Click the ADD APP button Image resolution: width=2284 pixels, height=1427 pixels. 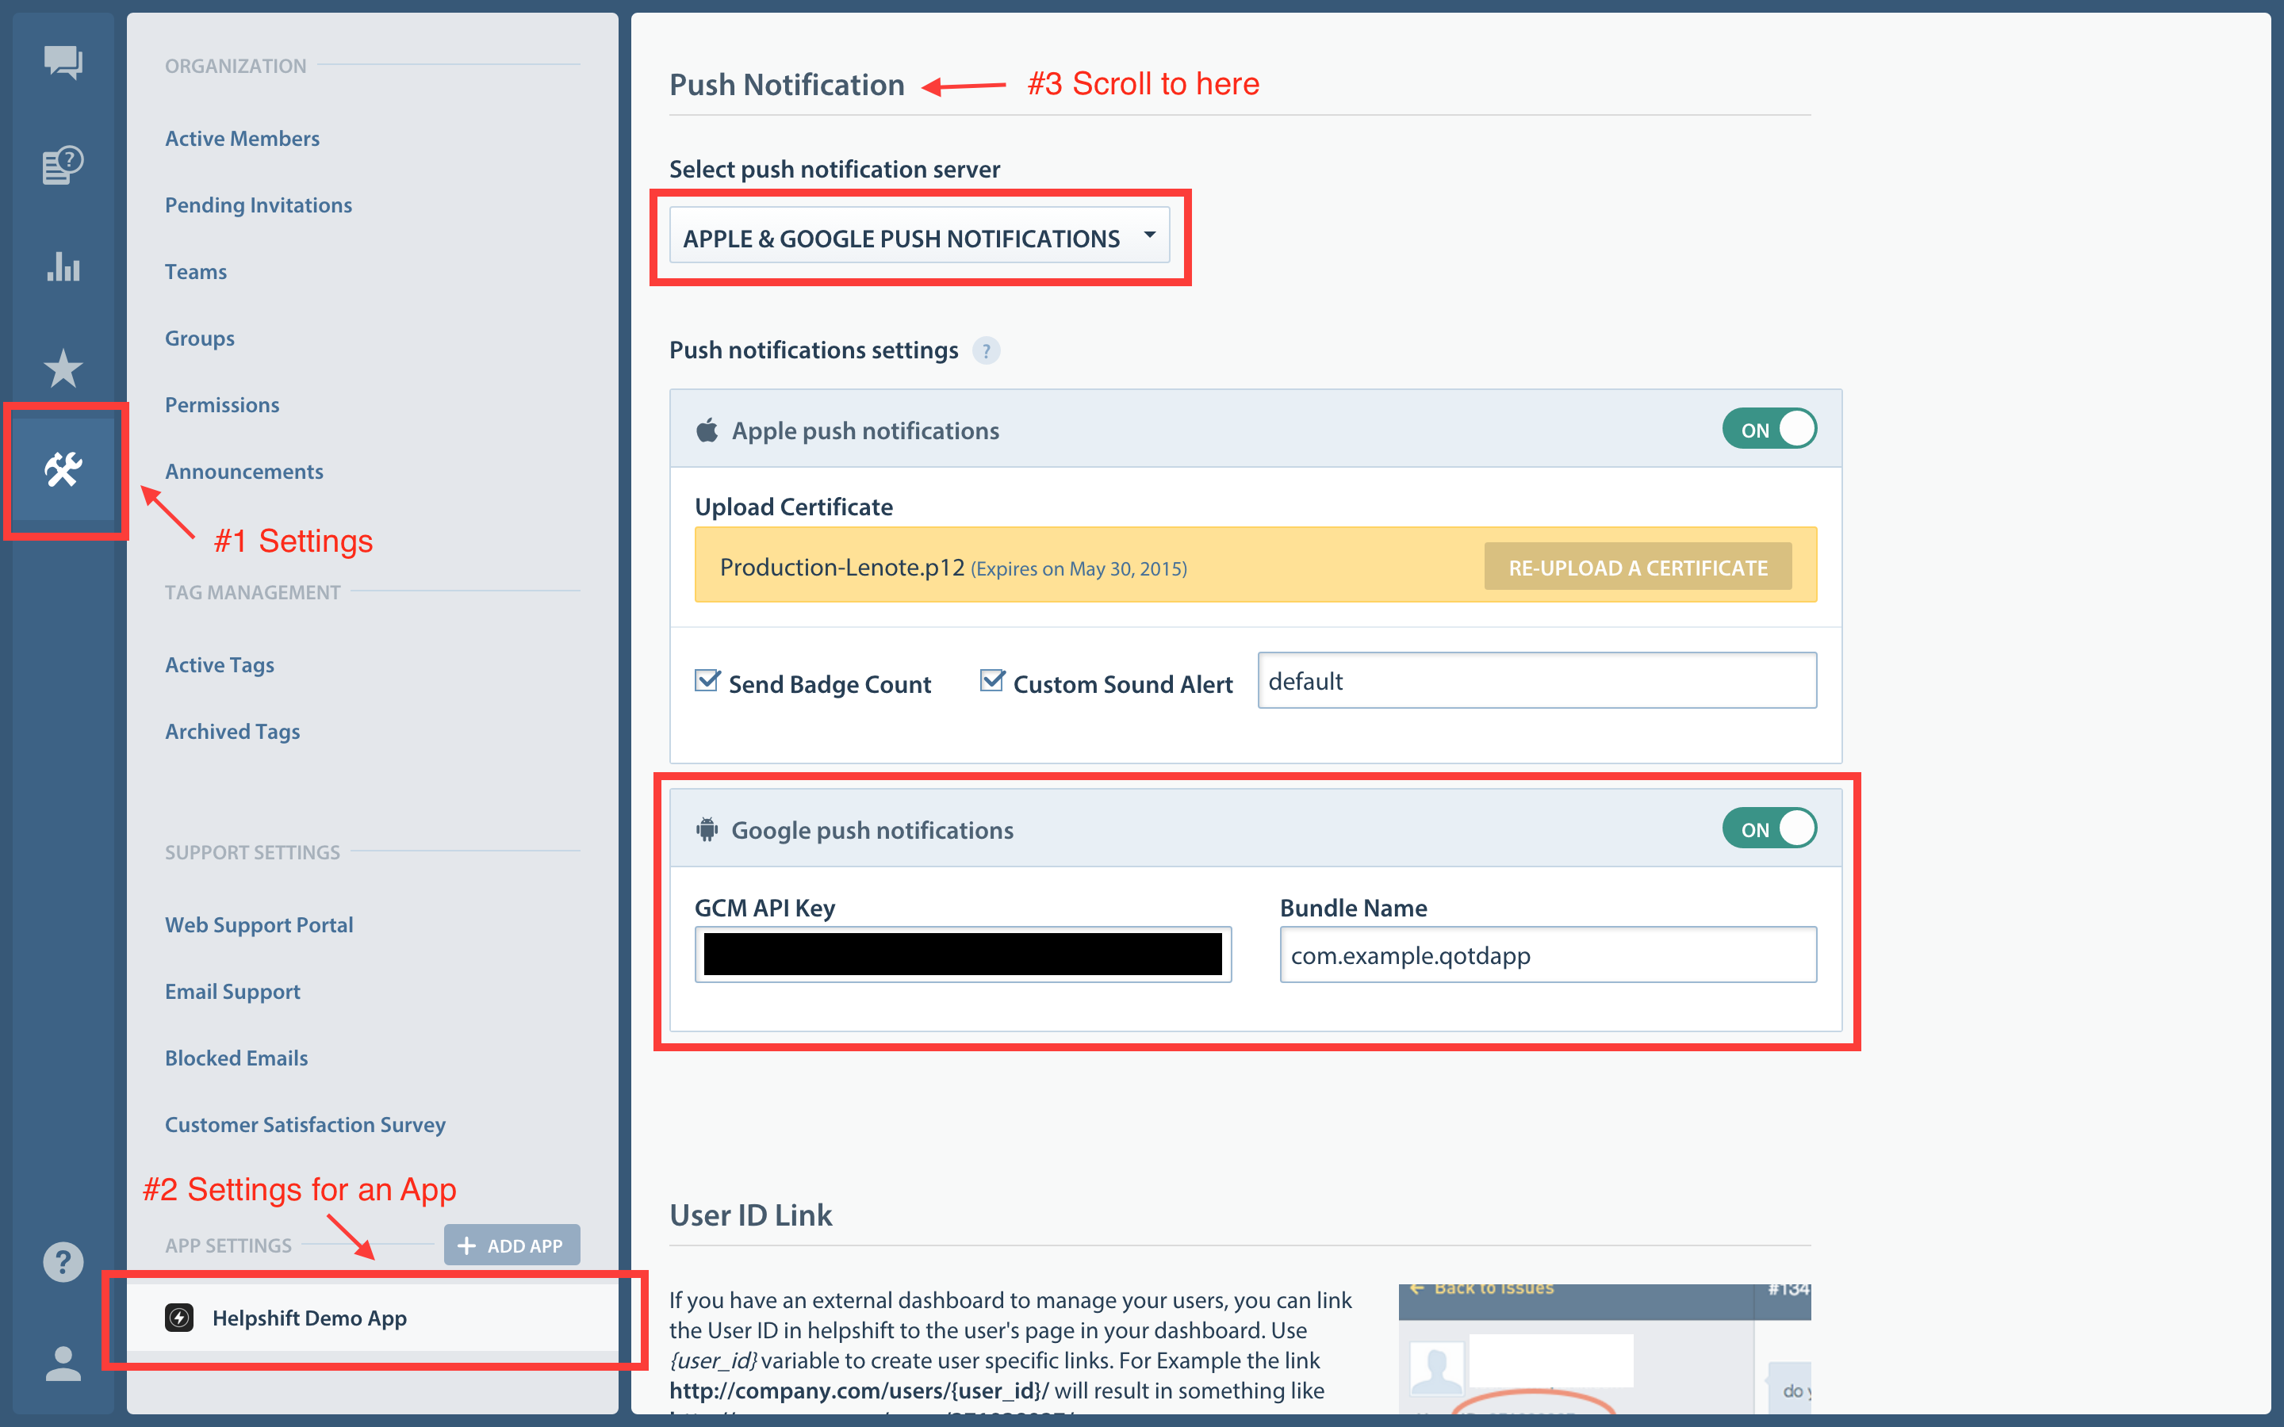[x=511, y=1245]
